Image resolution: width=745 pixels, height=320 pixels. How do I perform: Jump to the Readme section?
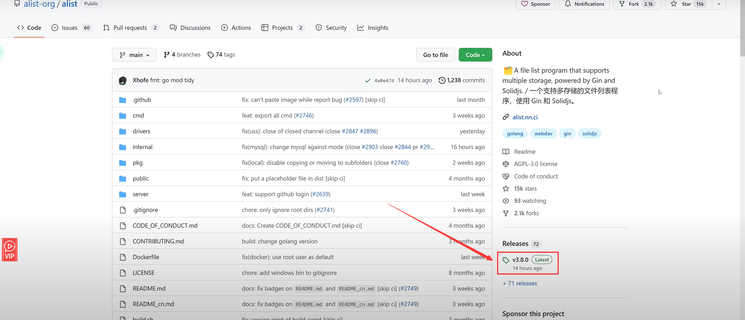(x=519, y=152)
